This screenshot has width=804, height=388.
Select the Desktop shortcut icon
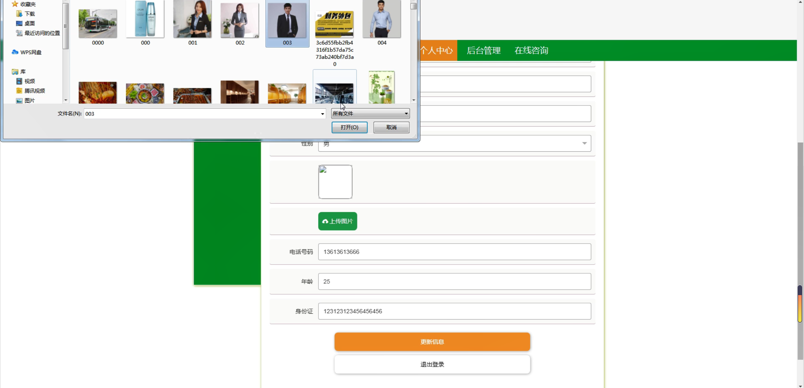[x=19, y=24]
